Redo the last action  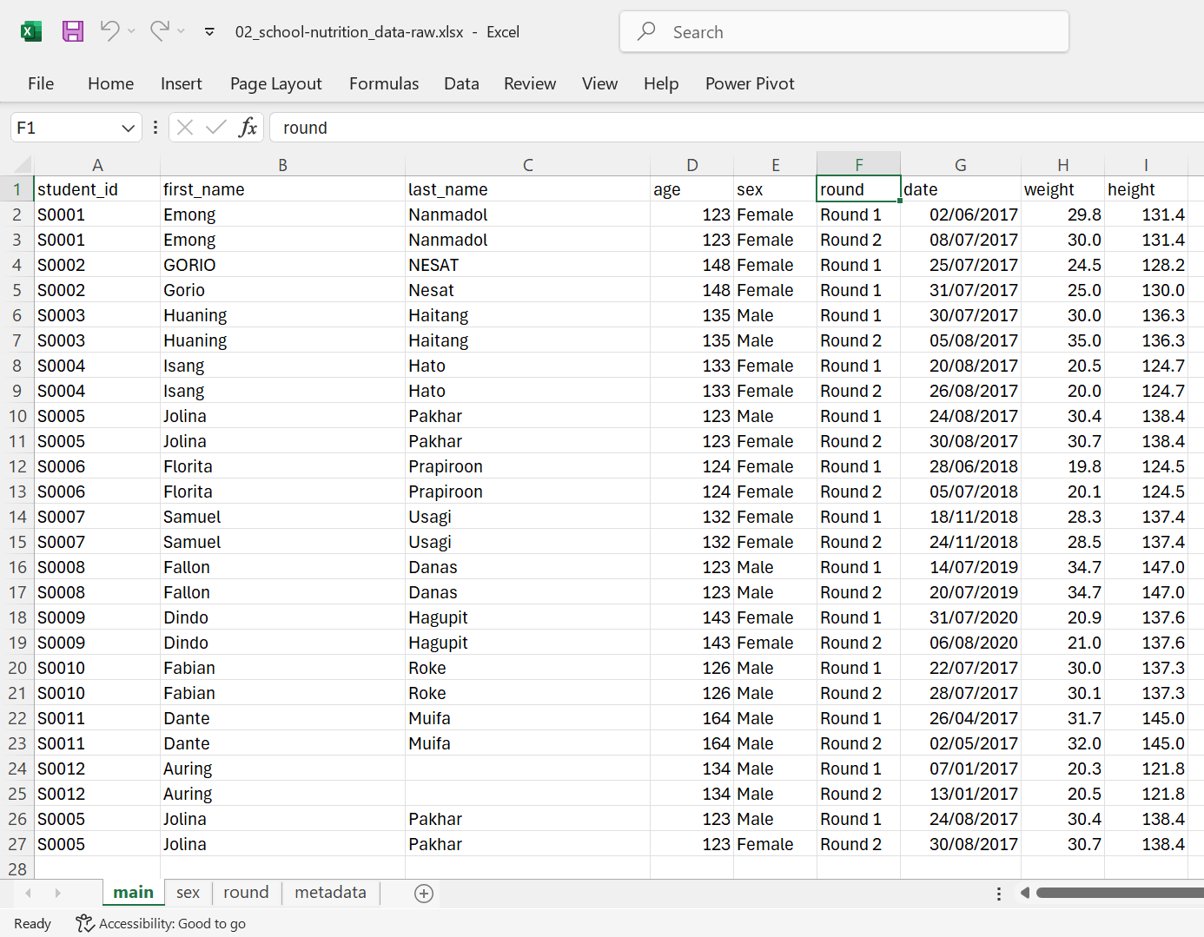point(159,31)
